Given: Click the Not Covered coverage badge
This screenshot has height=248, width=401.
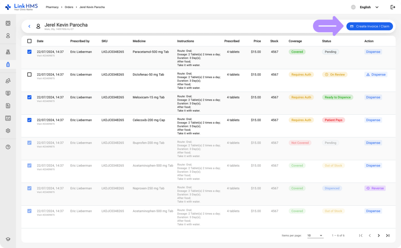Looking at the screenshot, I should point(300,143).
